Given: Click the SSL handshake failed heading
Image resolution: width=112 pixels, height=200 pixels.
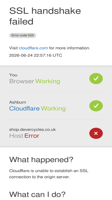Looking at the screenshot, I should [45, 16].
